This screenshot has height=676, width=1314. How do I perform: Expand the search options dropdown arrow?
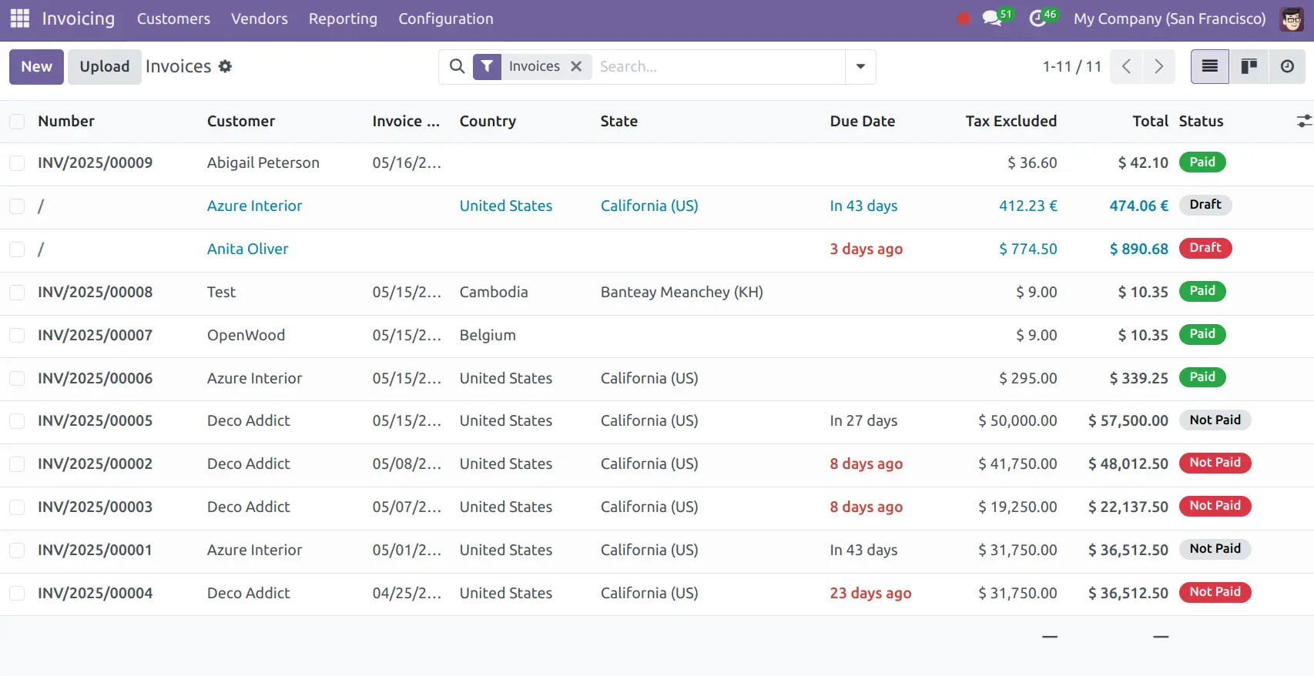[x=860, y=66]
